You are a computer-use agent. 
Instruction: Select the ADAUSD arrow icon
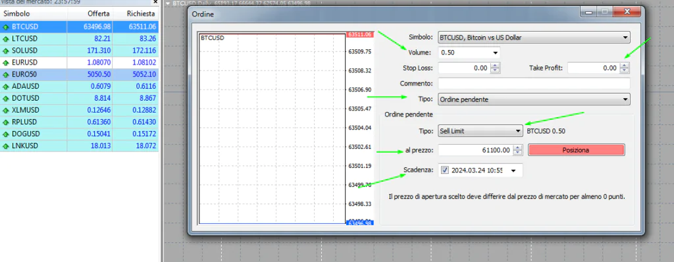(5, 86)
